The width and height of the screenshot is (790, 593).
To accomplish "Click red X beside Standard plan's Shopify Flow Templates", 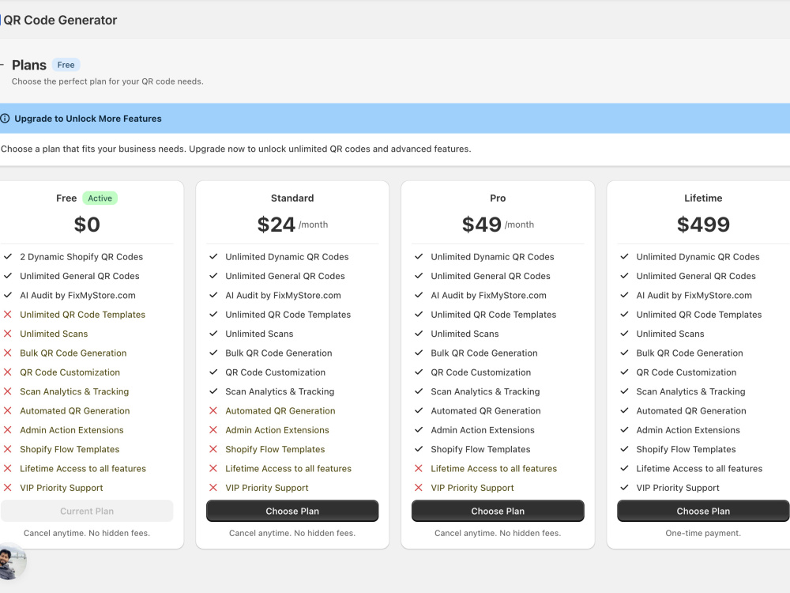I will [x=213, y=449].
